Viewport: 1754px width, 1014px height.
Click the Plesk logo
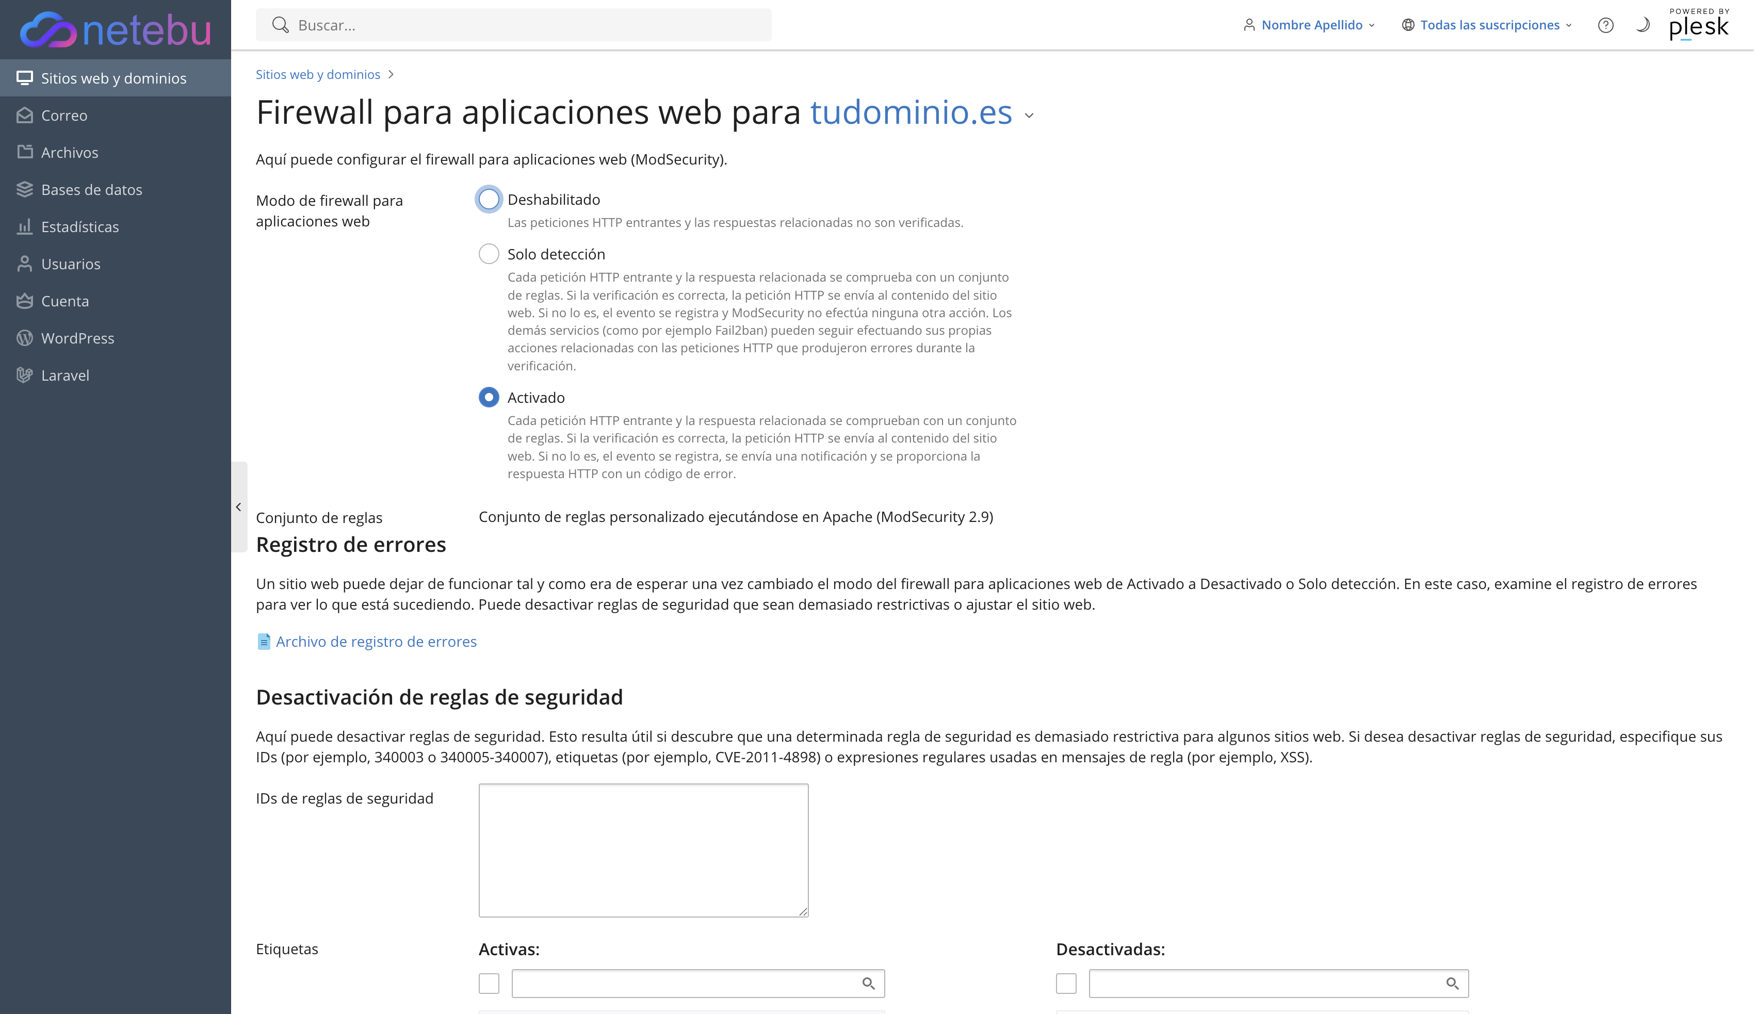1699,24
